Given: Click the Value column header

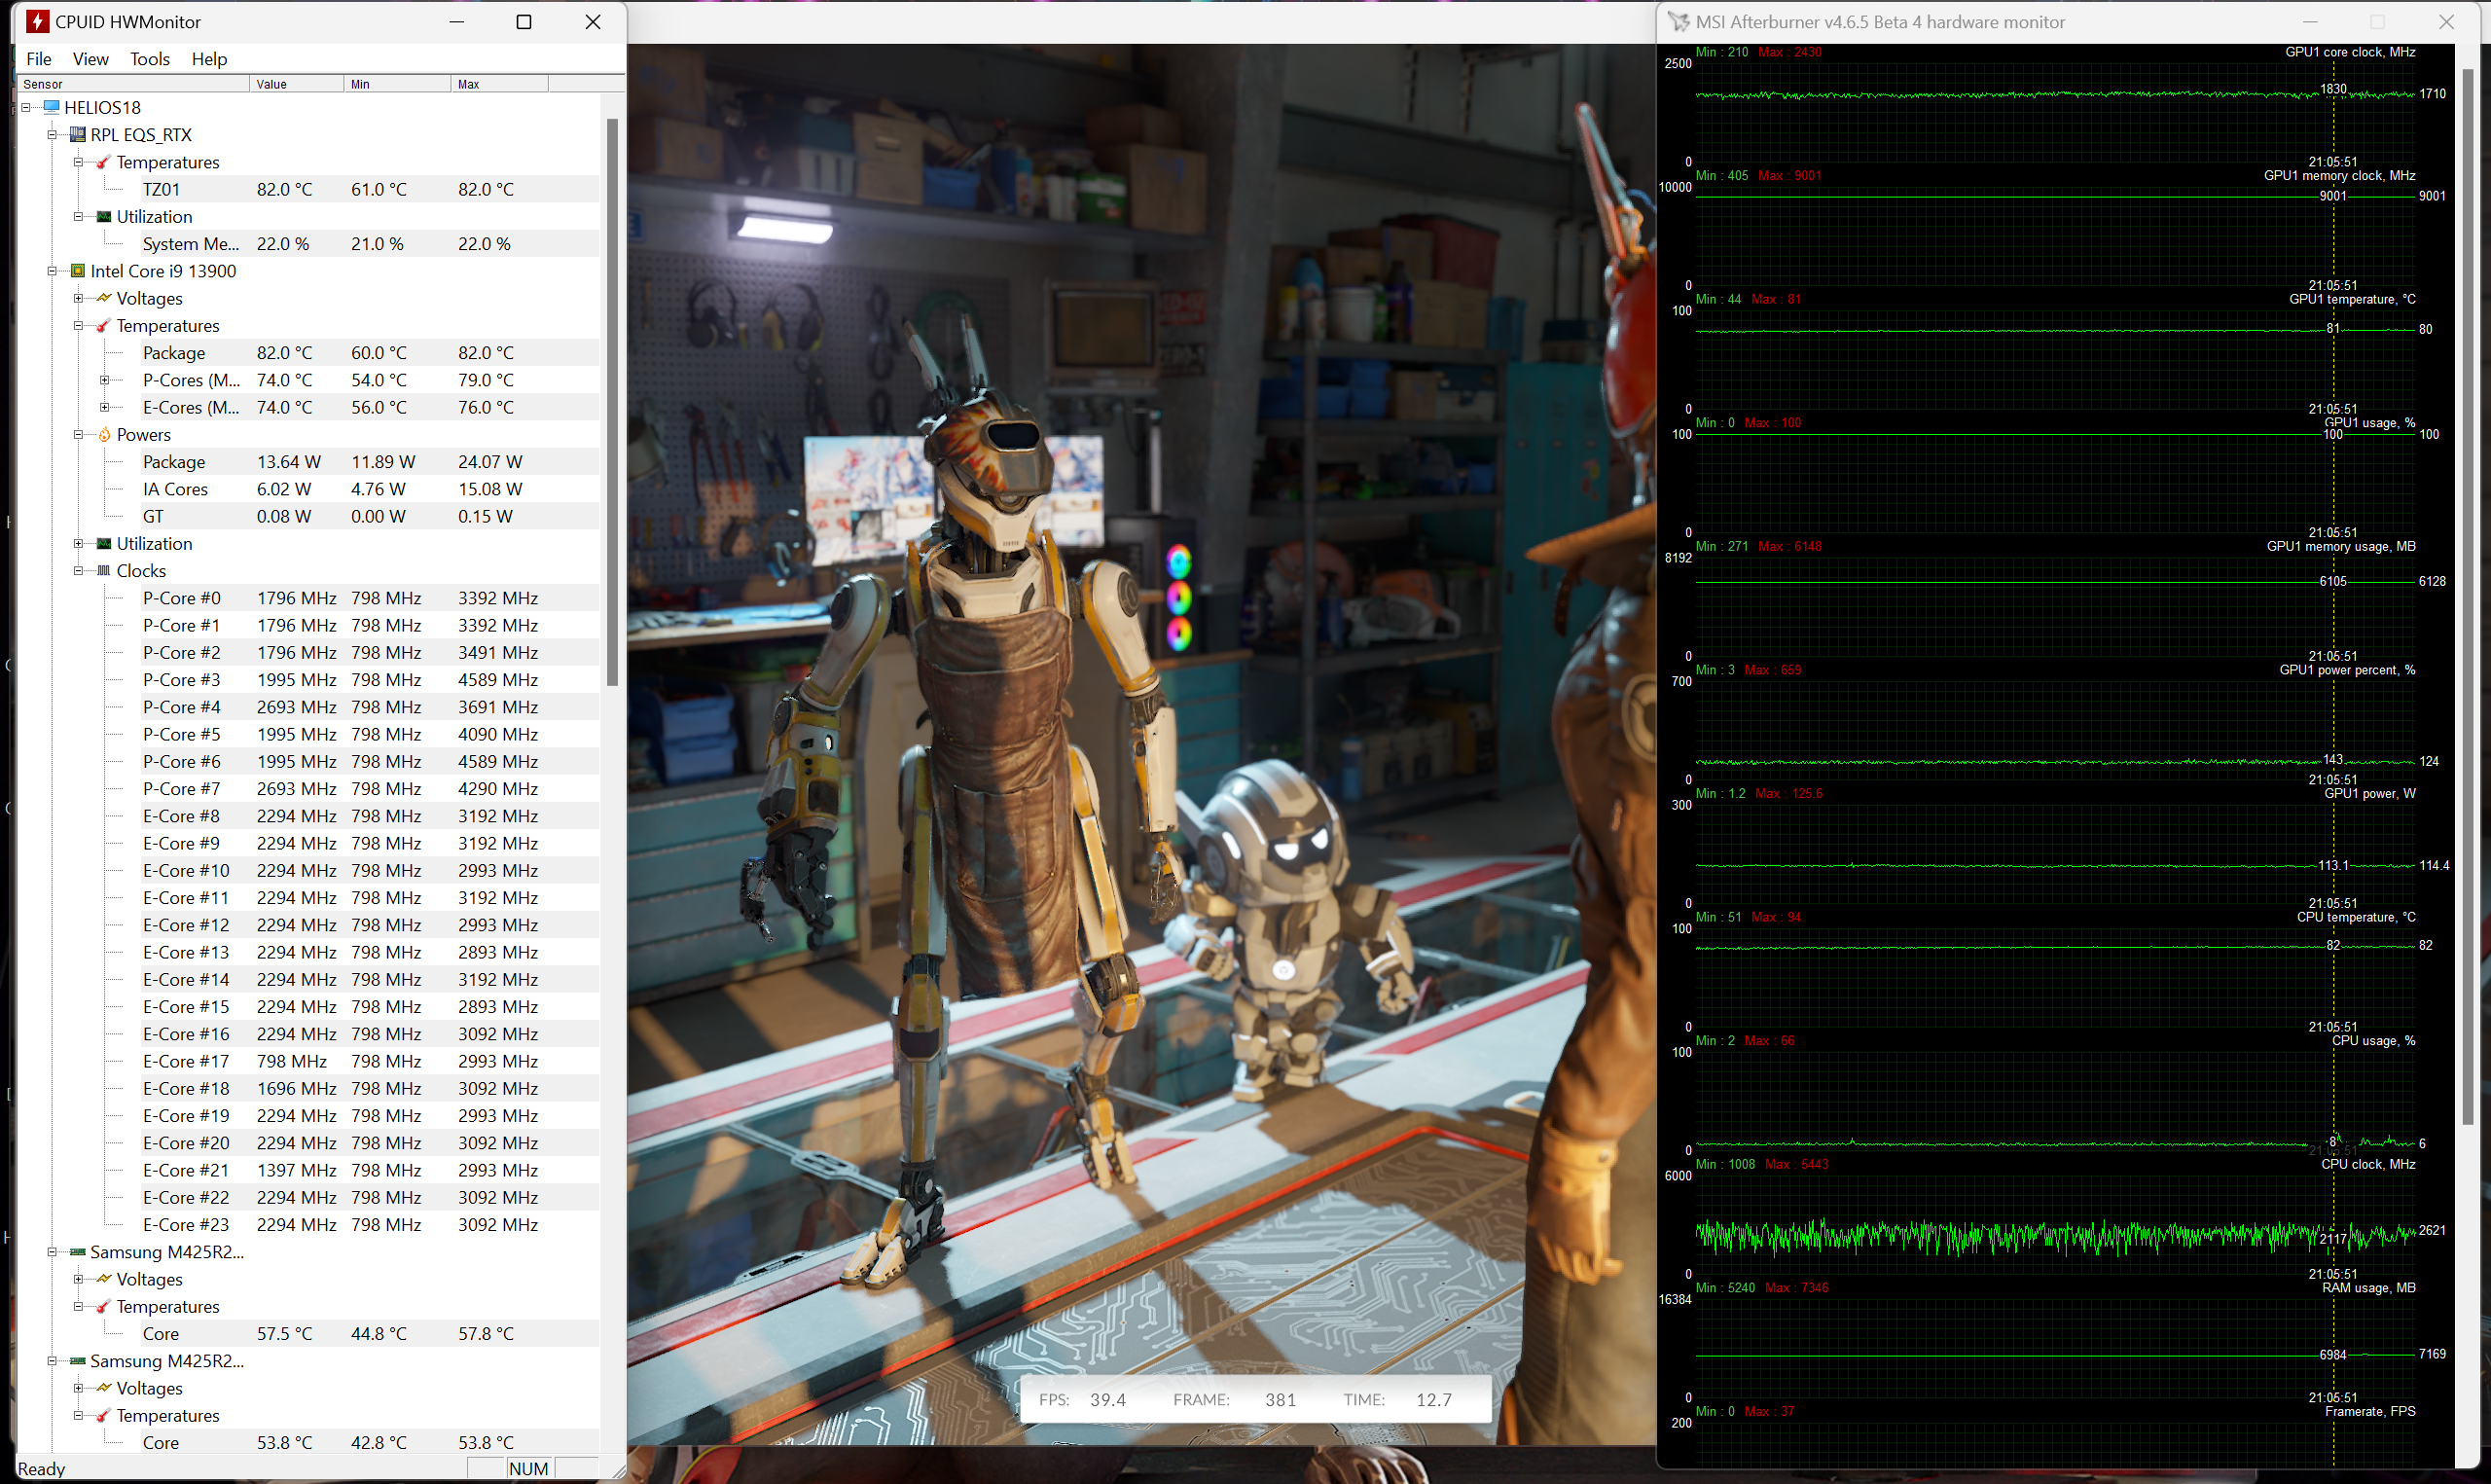Looking at the screenshot, I should pyautogui.click(x=296, y=84).
